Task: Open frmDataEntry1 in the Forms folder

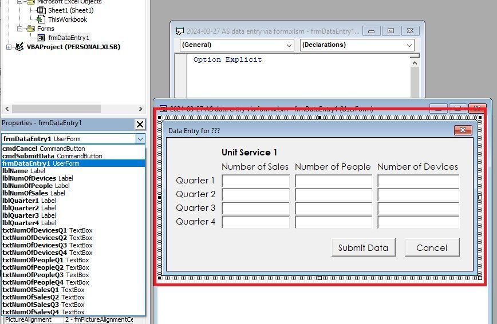Action: [x=69, y=38]
